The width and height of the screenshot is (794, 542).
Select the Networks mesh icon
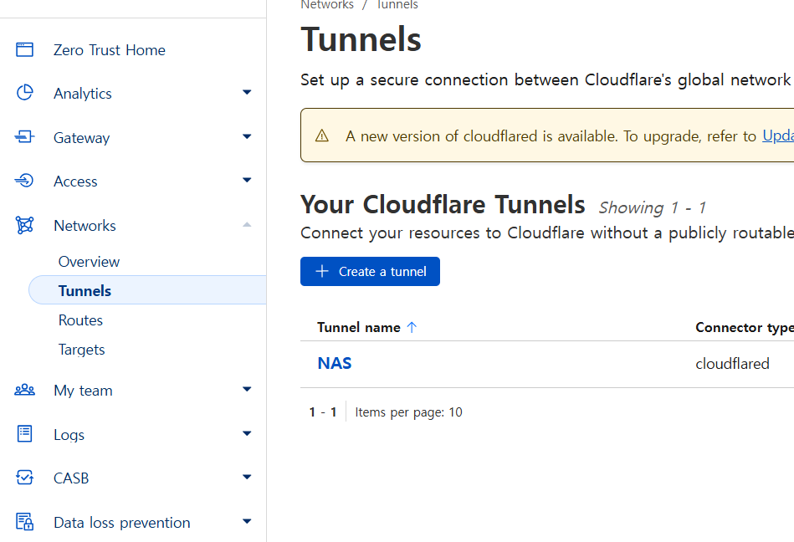coord(24,225)
